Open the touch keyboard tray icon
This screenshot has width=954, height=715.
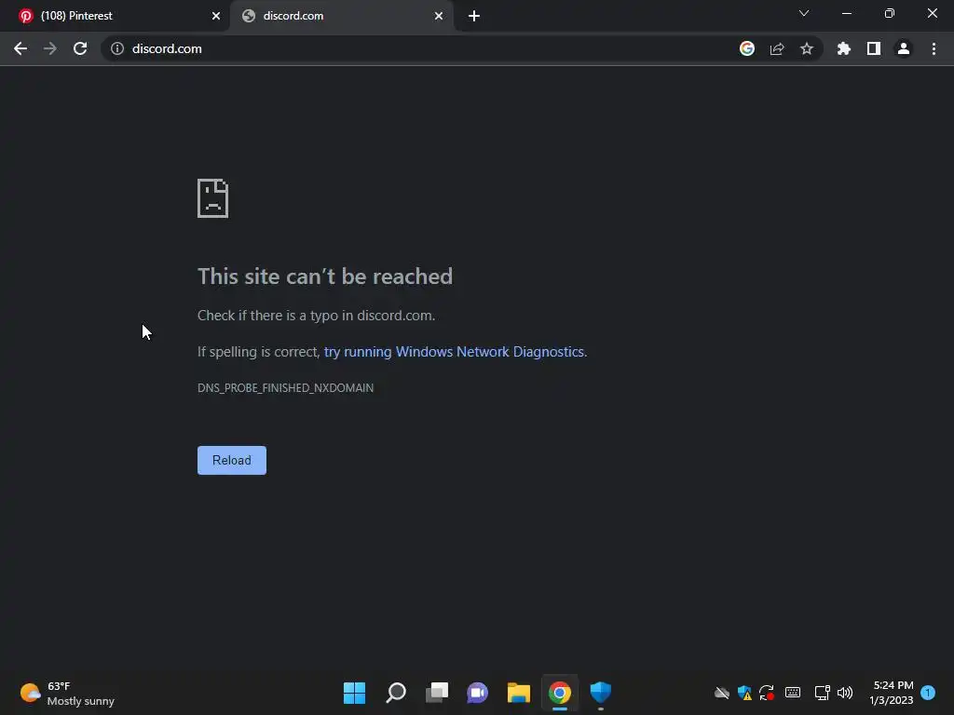(793, 693)
